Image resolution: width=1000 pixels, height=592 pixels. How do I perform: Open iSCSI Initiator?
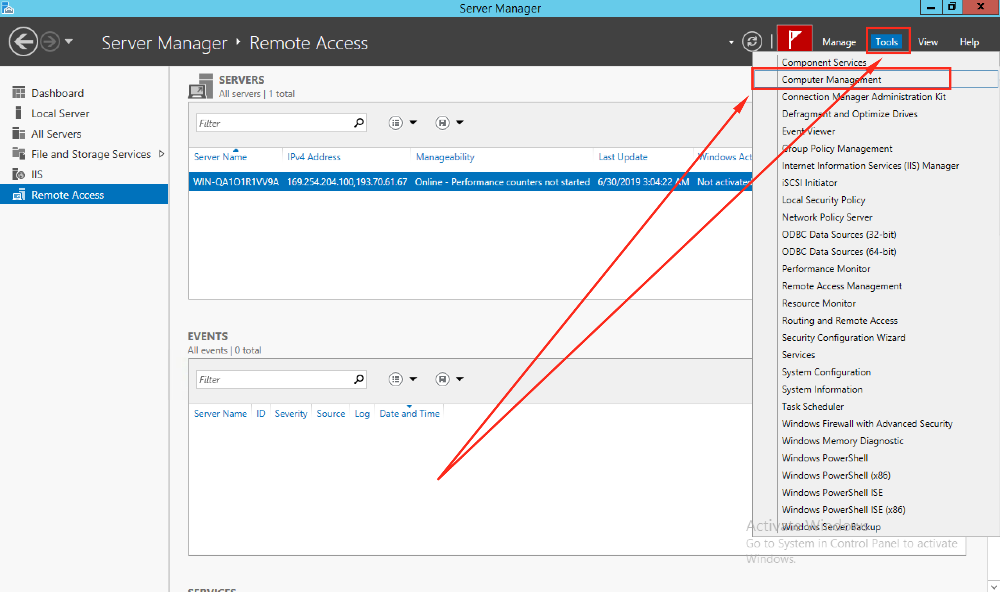click(809, 182)
